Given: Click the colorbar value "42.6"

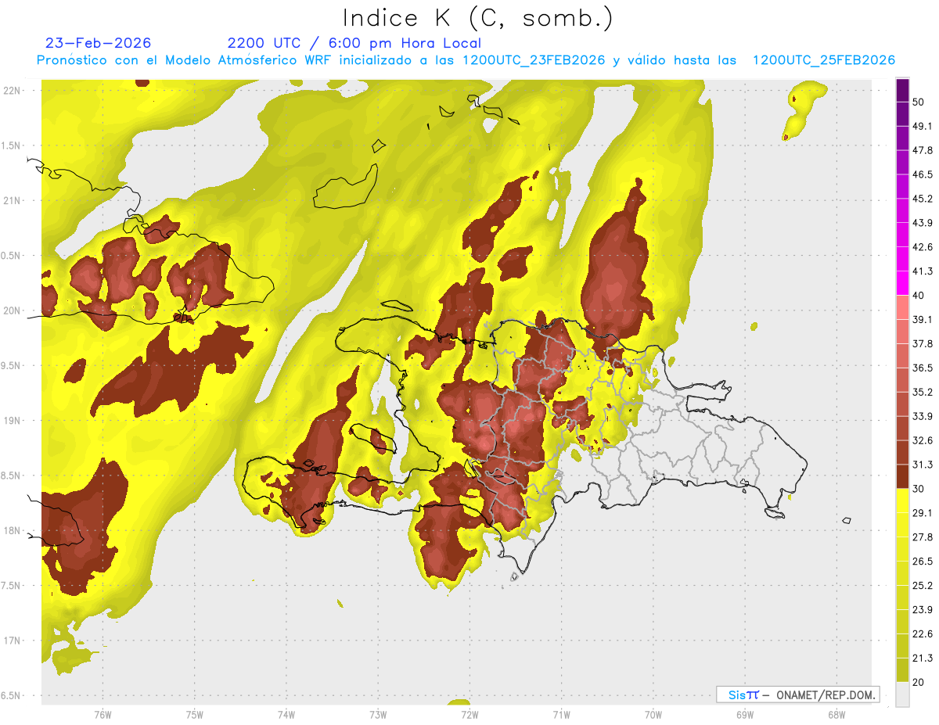Looking at the screenshot, I should 923,247.
